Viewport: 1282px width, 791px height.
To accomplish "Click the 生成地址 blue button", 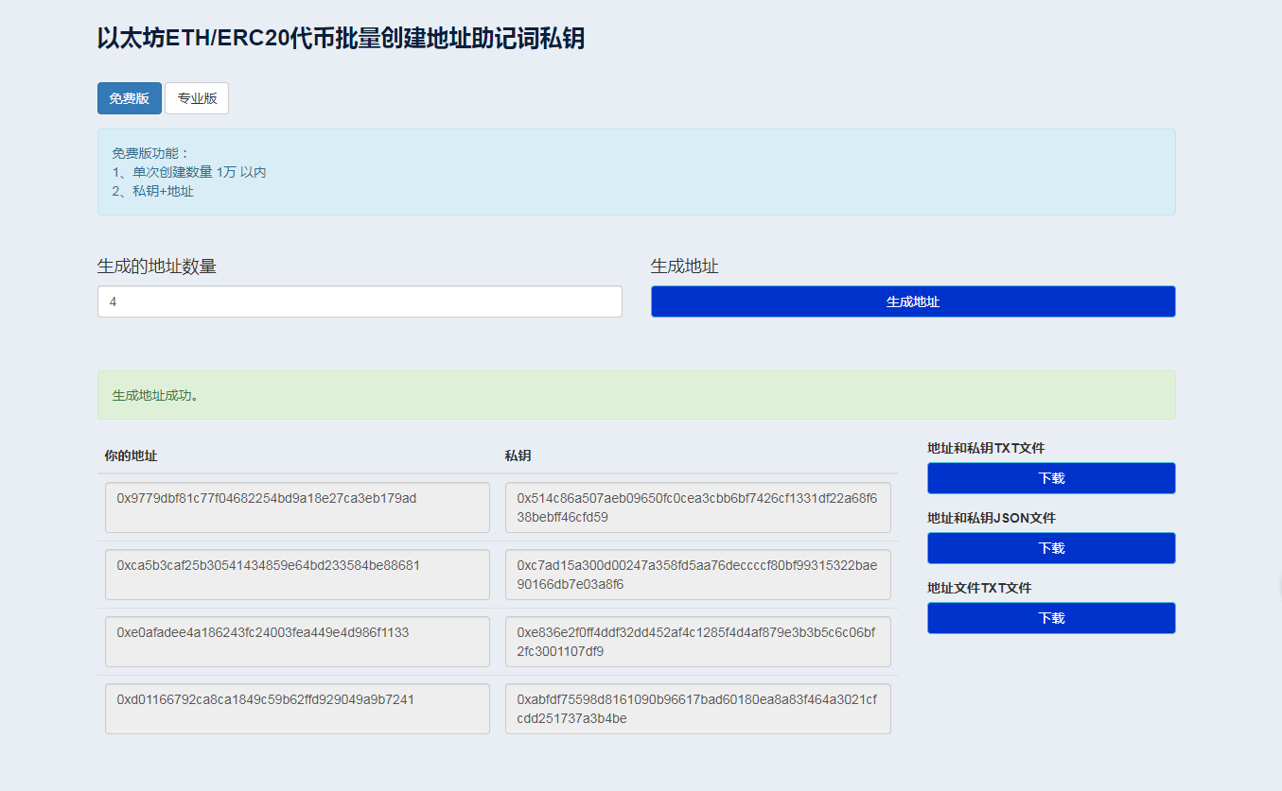I will (913, 301).
